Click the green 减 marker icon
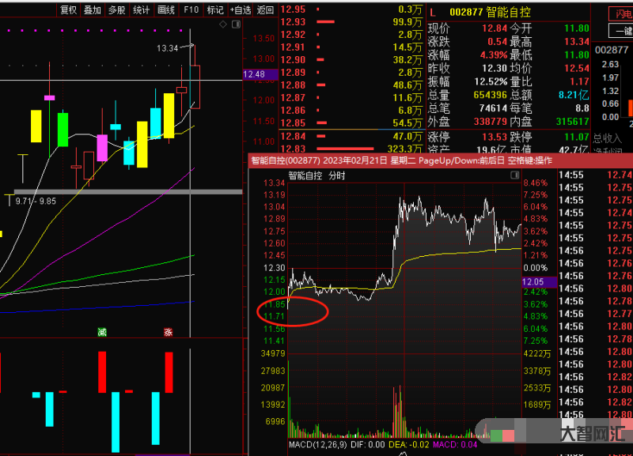Screen dimensions: 633x456 pyautogui.click(x=102, y=332)
